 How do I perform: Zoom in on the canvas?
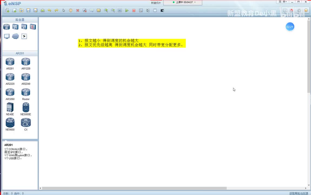[106, 10]
